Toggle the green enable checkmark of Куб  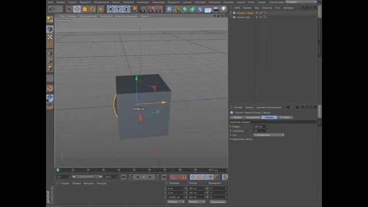pyautogui.click(x=261, y=17)
